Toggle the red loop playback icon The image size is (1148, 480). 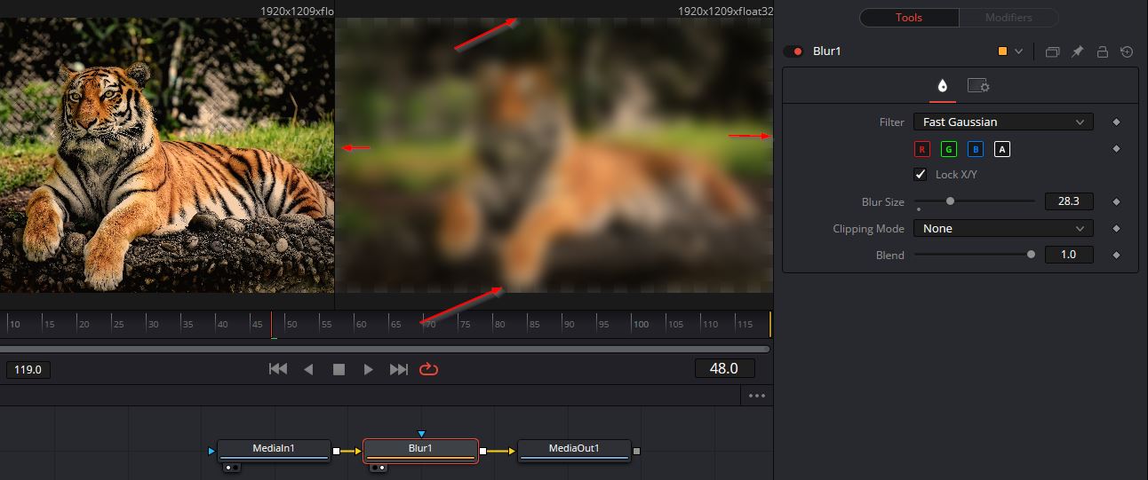point(429,369)
